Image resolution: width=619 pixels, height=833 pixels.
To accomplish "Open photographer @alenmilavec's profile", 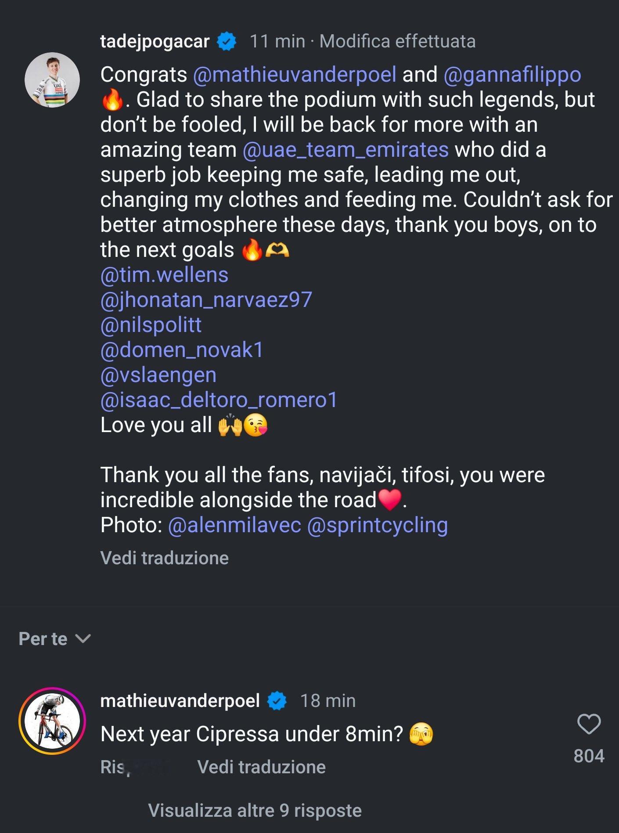I will click(x=234, y=525).
